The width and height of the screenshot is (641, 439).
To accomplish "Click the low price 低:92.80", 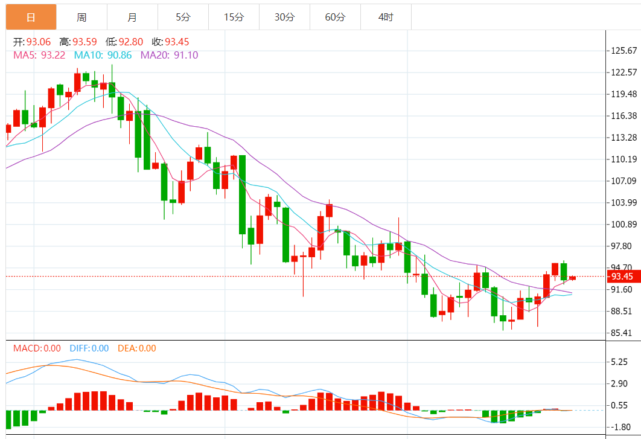I will 124,42.
